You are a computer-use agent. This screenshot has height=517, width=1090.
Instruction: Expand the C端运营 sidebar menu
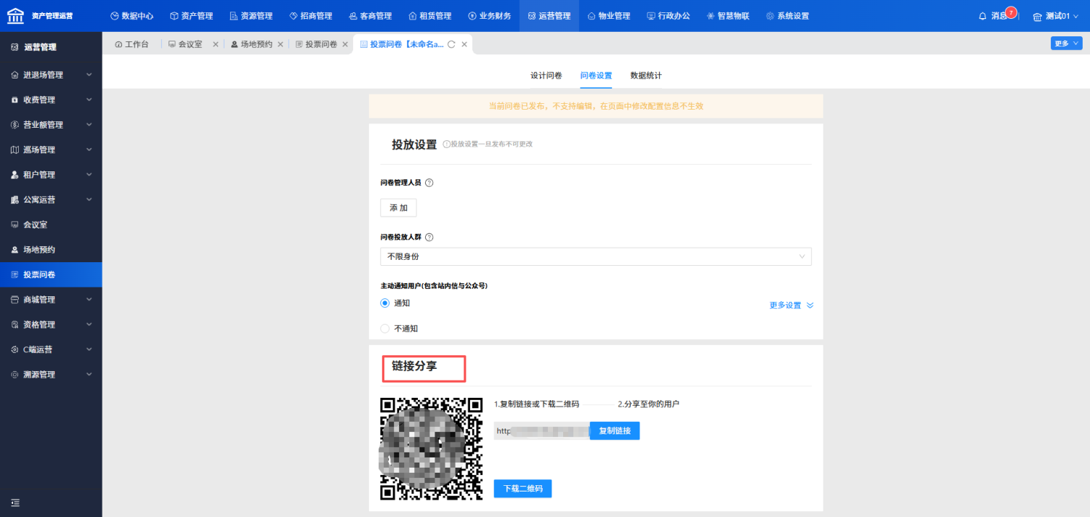click(51, 349)
